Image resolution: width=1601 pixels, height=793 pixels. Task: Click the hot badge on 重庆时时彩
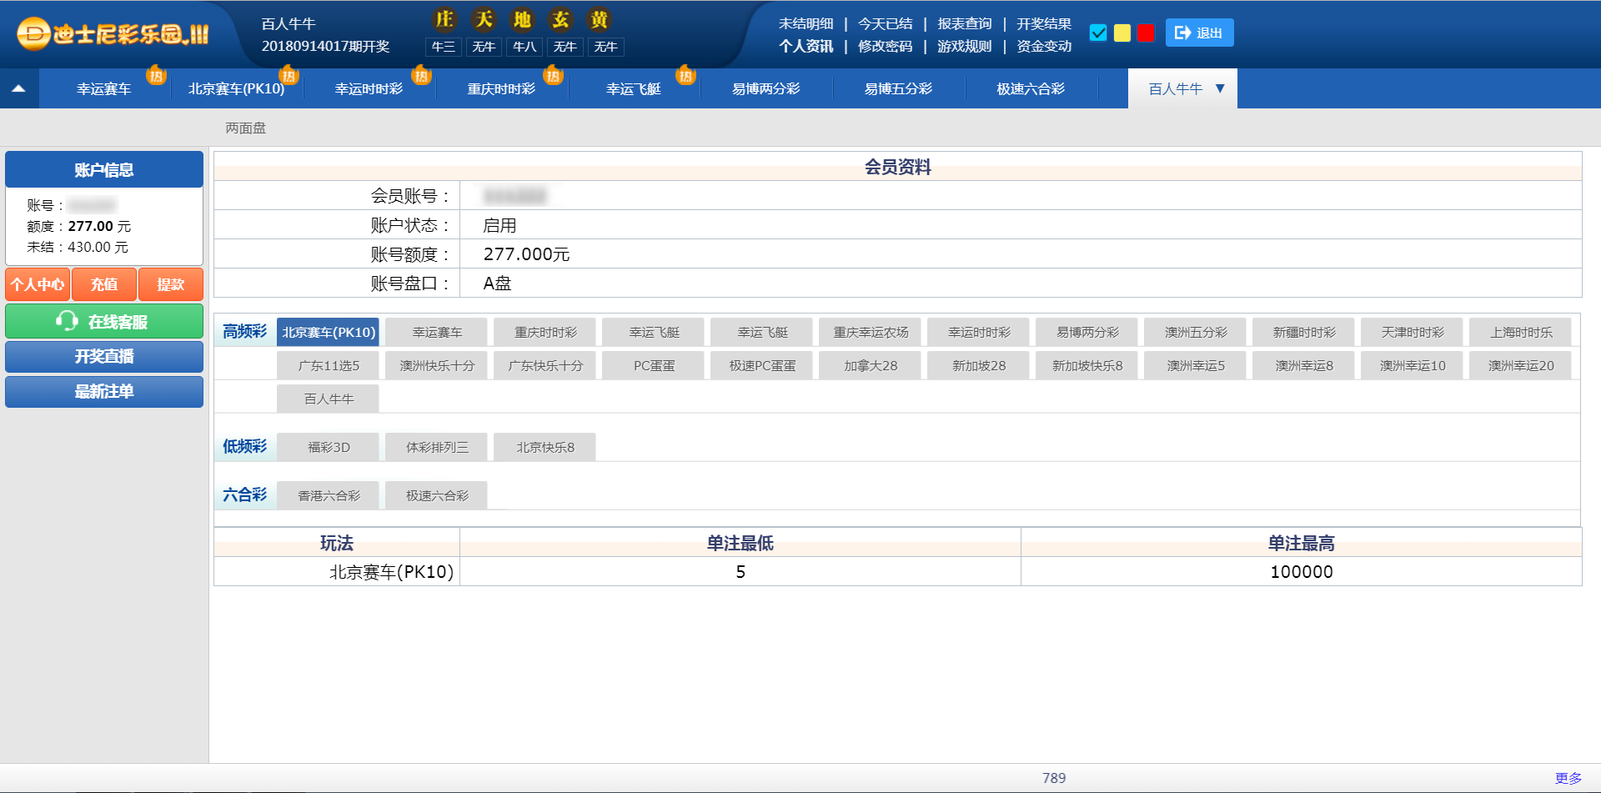pos(552,76)
